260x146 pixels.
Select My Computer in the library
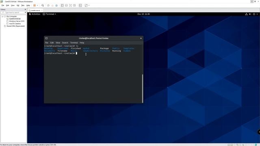[x=12, y=16]
